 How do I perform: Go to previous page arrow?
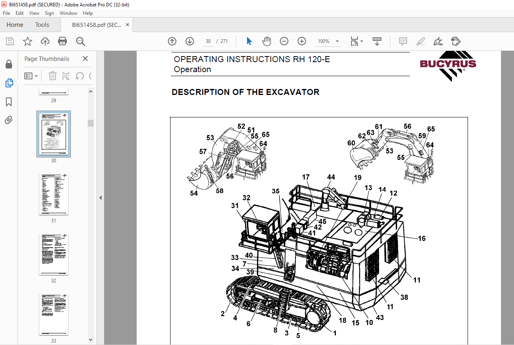tap(172, 41)
